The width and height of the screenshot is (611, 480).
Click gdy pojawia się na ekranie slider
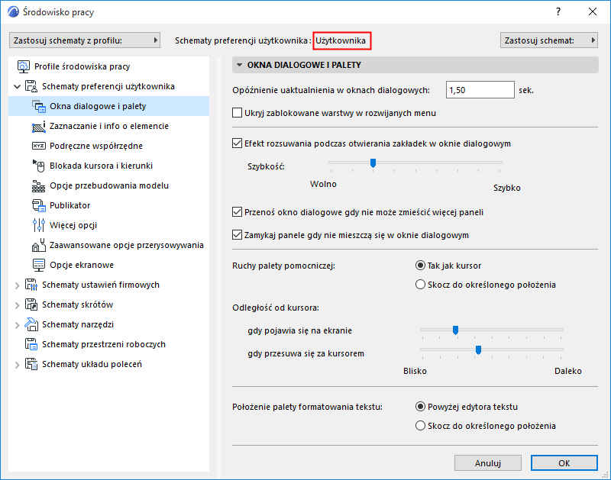coord(455,330)
